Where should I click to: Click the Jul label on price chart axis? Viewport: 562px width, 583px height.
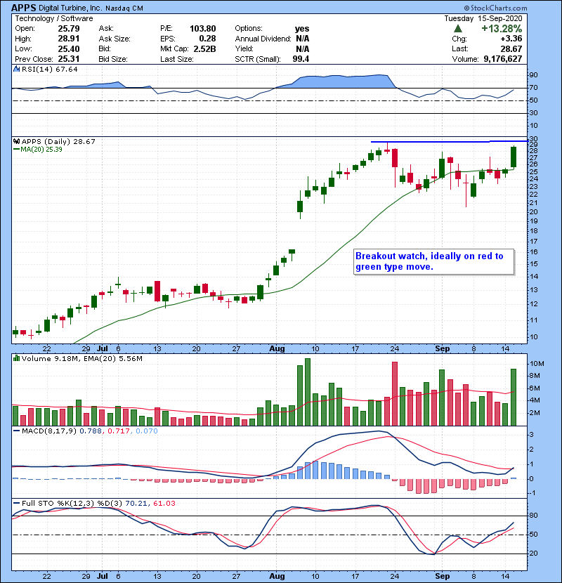[x=103, y=349]
